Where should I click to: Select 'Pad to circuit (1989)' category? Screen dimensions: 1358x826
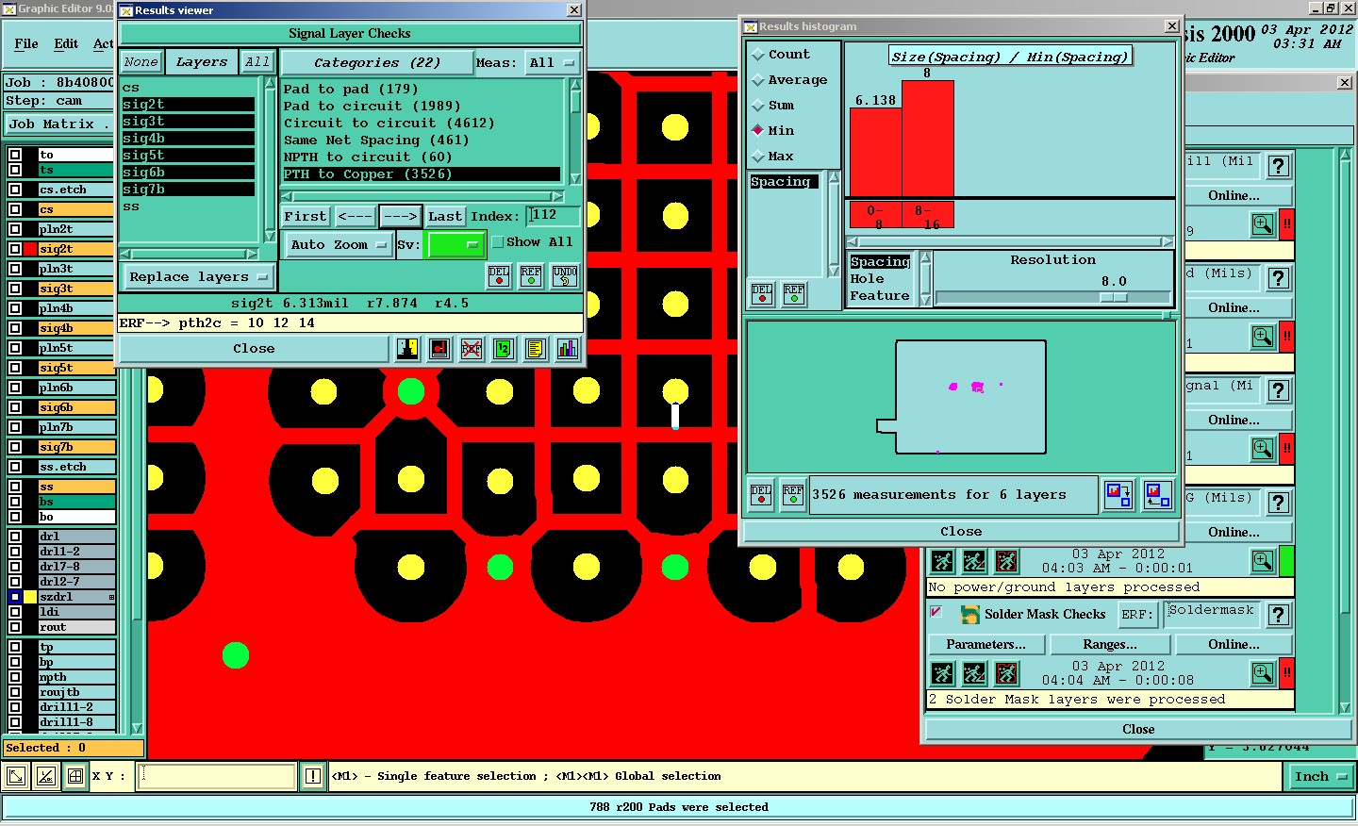click(x=373, y=107)
